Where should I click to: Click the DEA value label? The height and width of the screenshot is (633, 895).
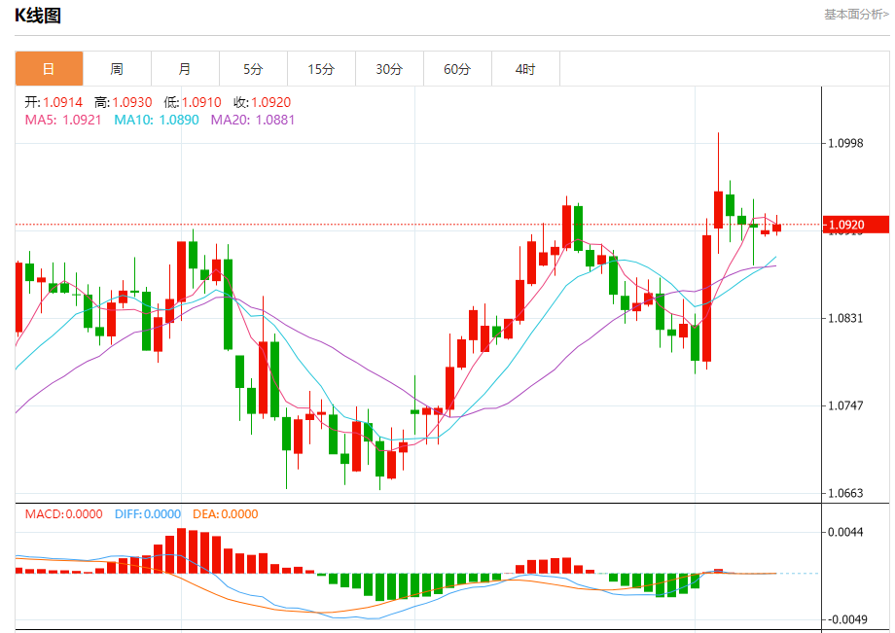pos(225,513)
